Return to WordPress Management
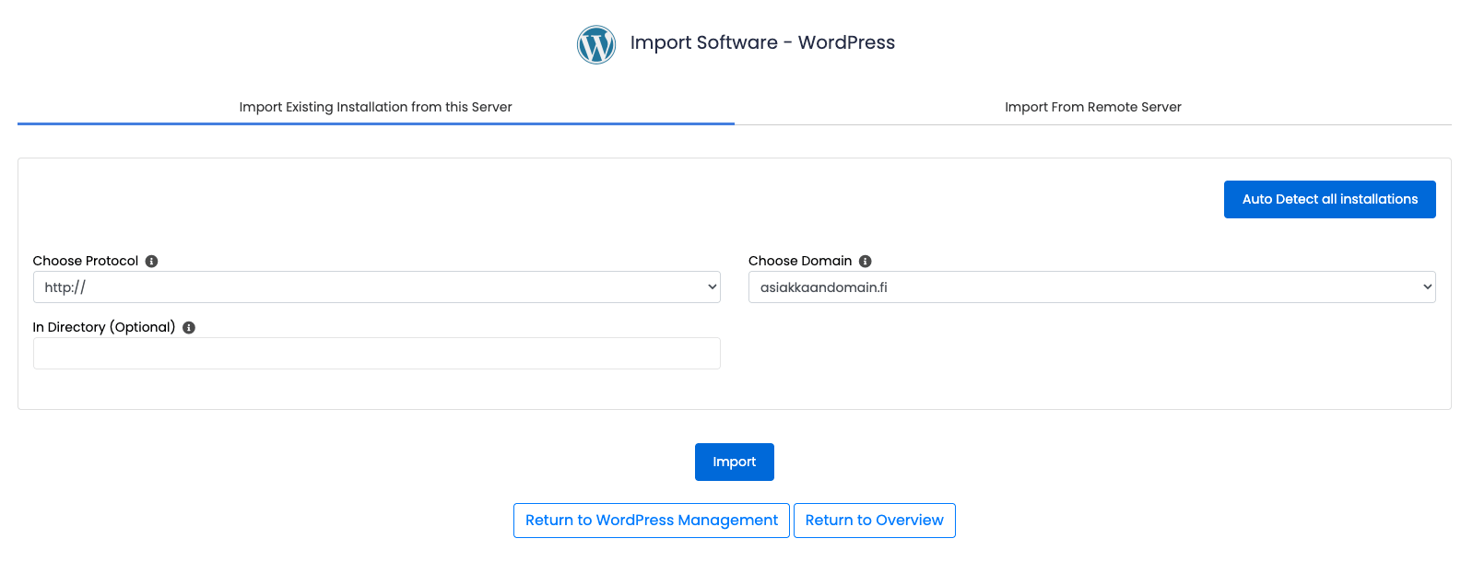The height and width of the screenshot is (562, 1461). (x=652, y=521)
